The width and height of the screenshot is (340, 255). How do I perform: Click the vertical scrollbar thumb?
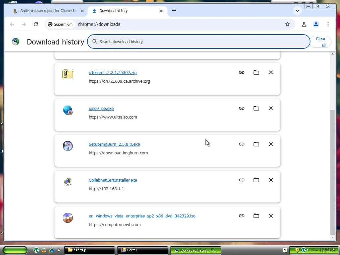tap(332, 172)
